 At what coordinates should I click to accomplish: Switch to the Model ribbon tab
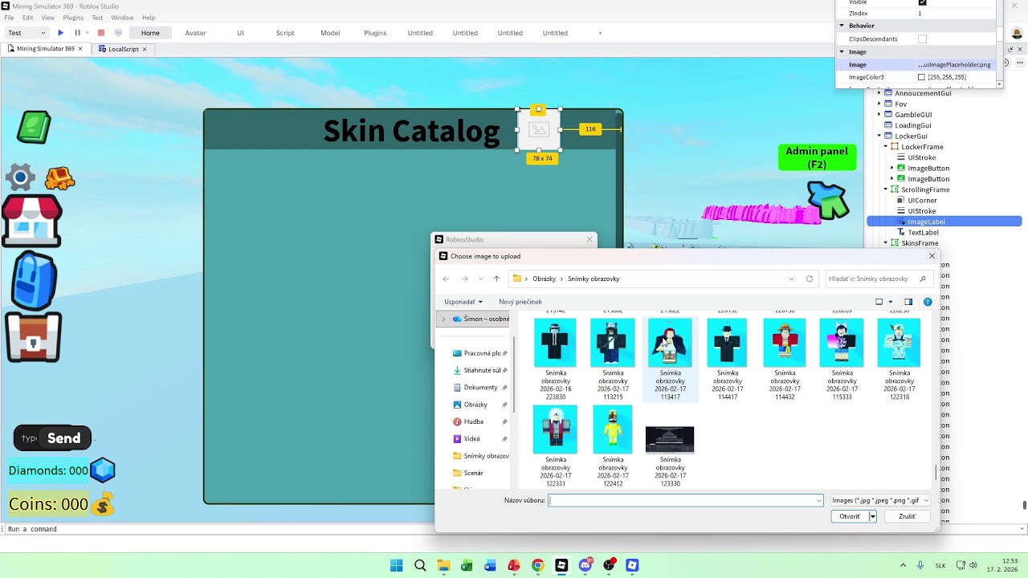coord(330,33)
